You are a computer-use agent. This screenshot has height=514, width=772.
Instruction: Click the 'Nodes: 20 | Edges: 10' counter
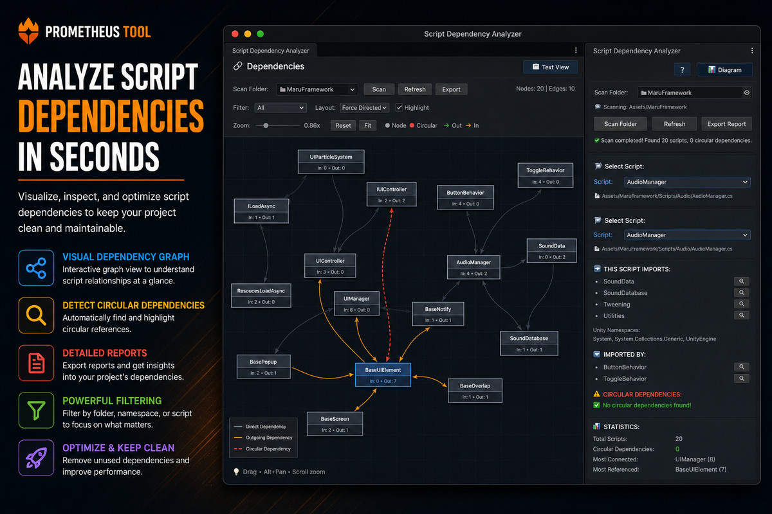click(x=546, y=89)
